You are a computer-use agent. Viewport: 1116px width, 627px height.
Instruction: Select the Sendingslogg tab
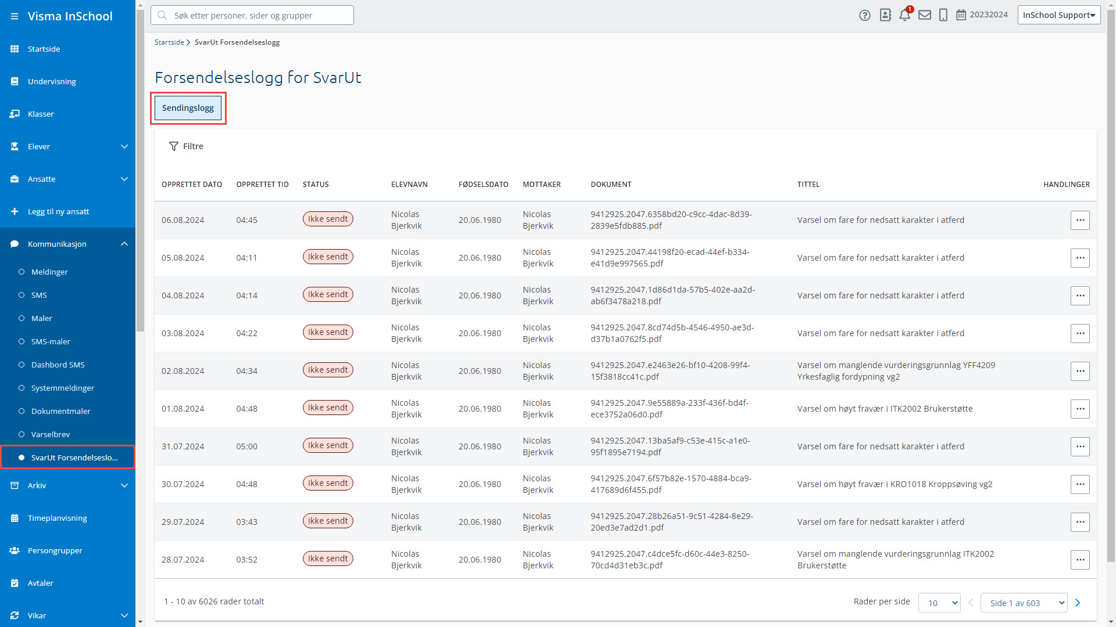pyautogui.click(x=188, y=108)
